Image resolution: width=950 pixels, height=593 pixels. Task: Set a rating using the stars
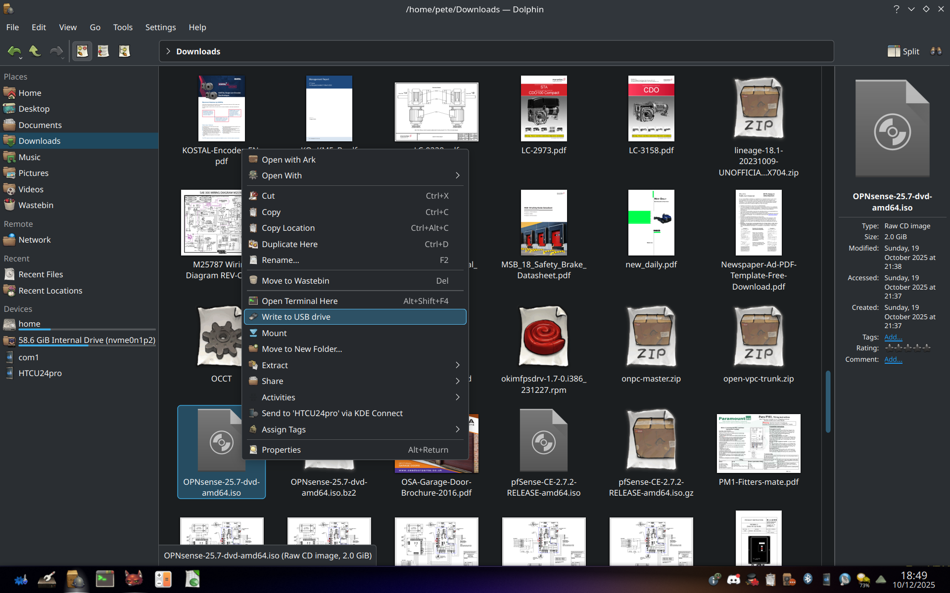907,348
